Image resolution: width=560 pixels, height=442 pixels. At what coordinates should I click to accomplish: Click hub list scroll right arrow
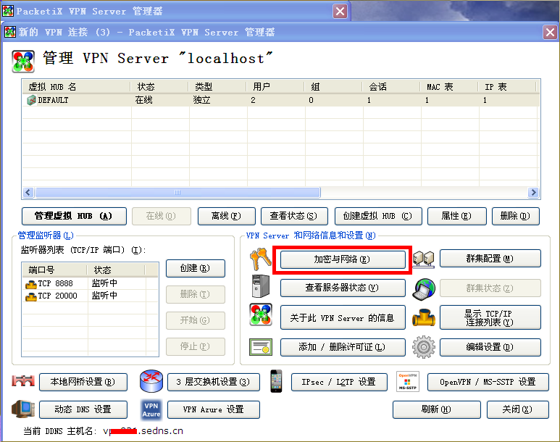(x=533, y=193)
